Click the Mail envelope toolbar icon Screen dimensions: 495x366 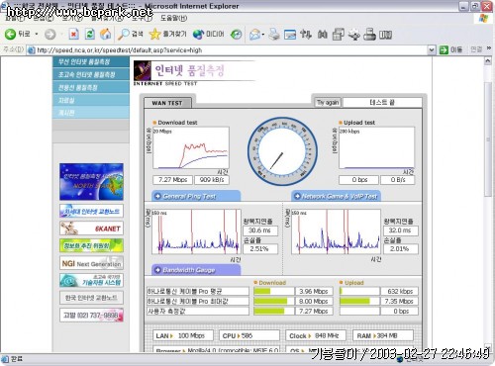(x=254, y=34)
